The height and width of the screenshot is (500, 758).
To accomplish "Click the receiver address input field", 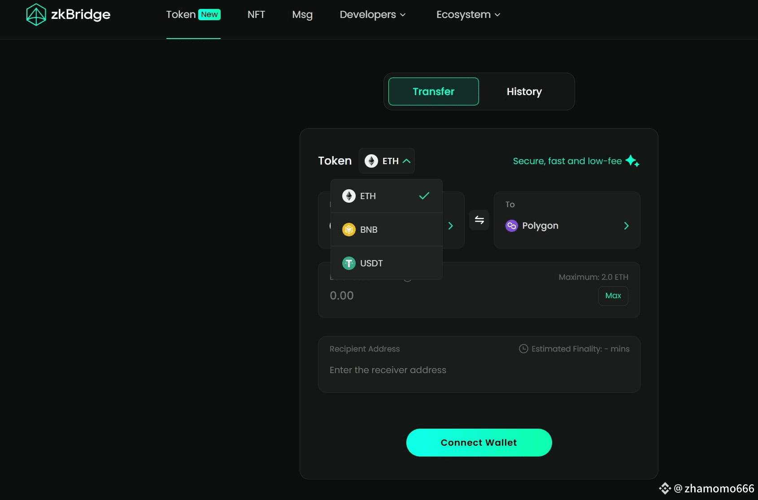I will [x=479, y=370].
